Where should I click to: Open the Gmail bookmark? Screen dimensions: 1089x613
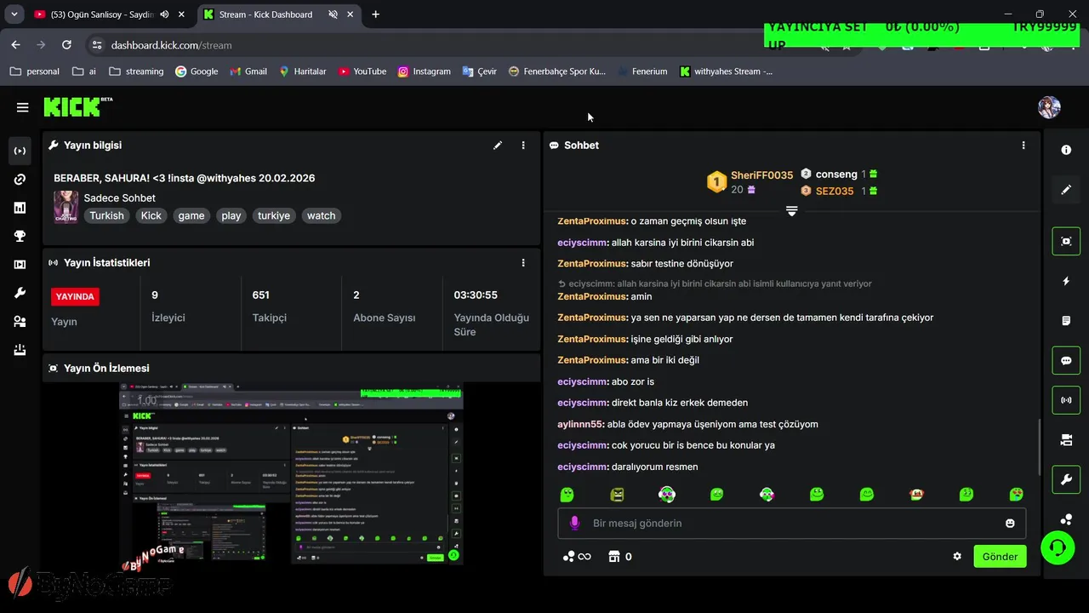point(248,72)
